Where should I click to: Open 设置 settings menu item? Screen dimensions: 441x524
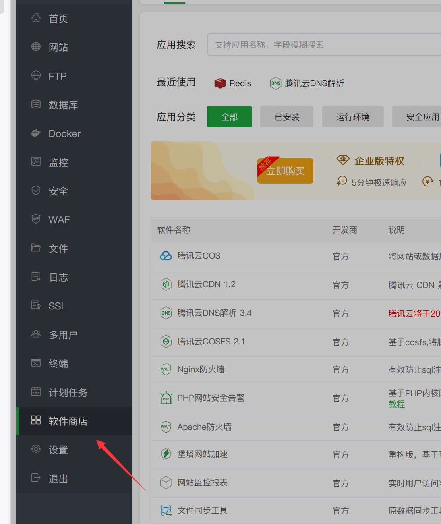[74, 450]
